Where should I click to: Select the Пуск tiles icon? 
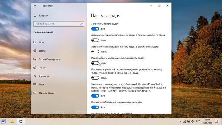[x=35, y=84]
